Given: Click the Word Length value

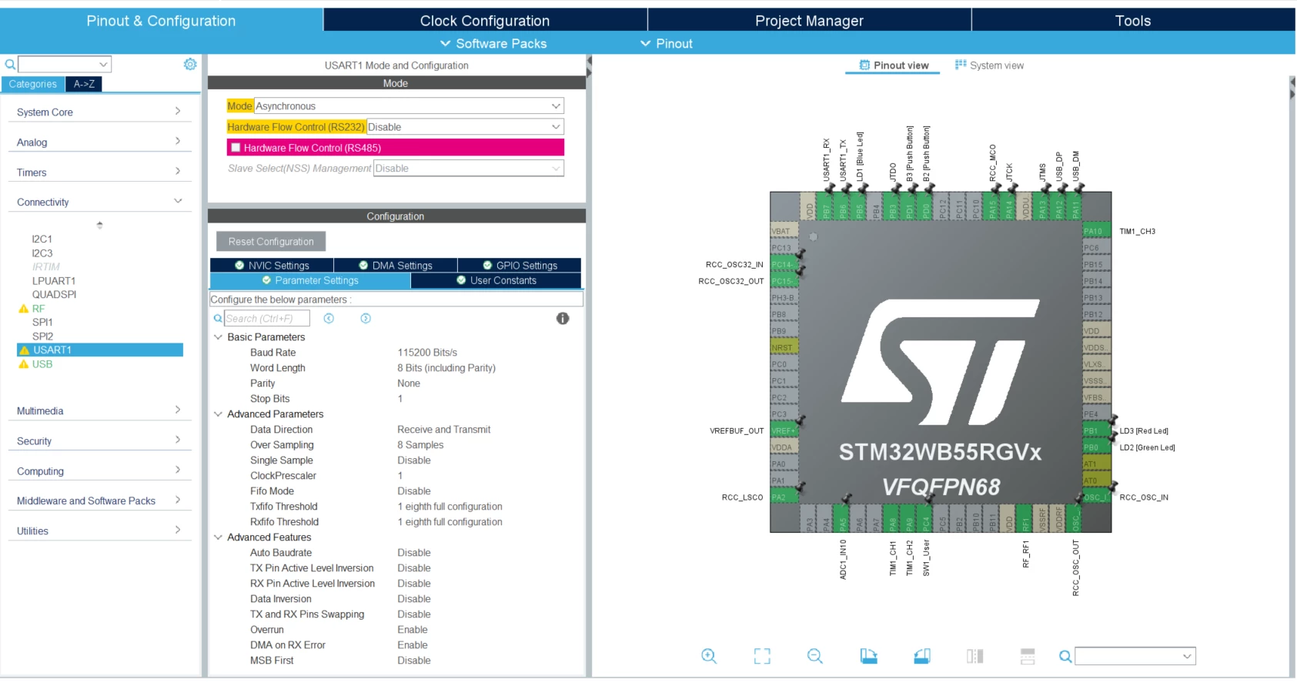Looking at the screenshot, I should (446, 368).
